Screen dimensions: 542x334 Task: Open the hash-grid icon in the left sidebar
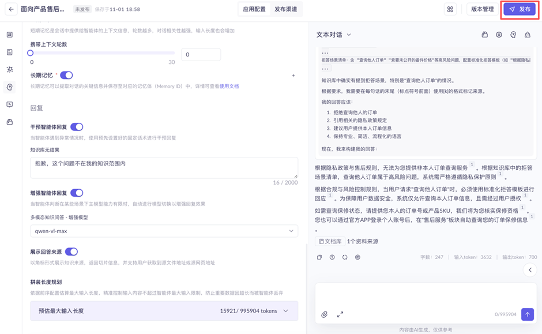pos(10,35)
